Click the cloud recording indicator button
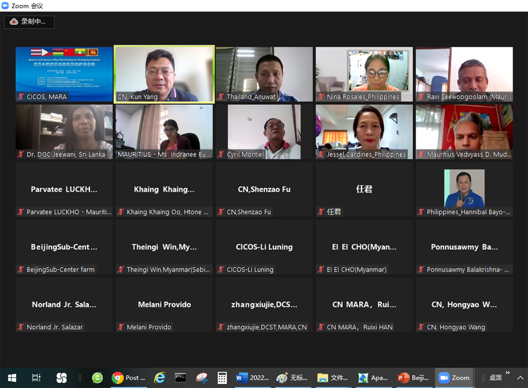Image resolution: width=528 pixels, height=388 pixels. pyautogui.click(x=29, y=22)
